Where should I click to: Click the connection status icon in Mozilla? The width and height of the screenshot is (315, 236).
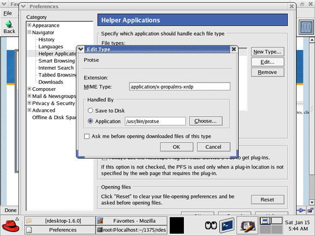click(301, 210)
